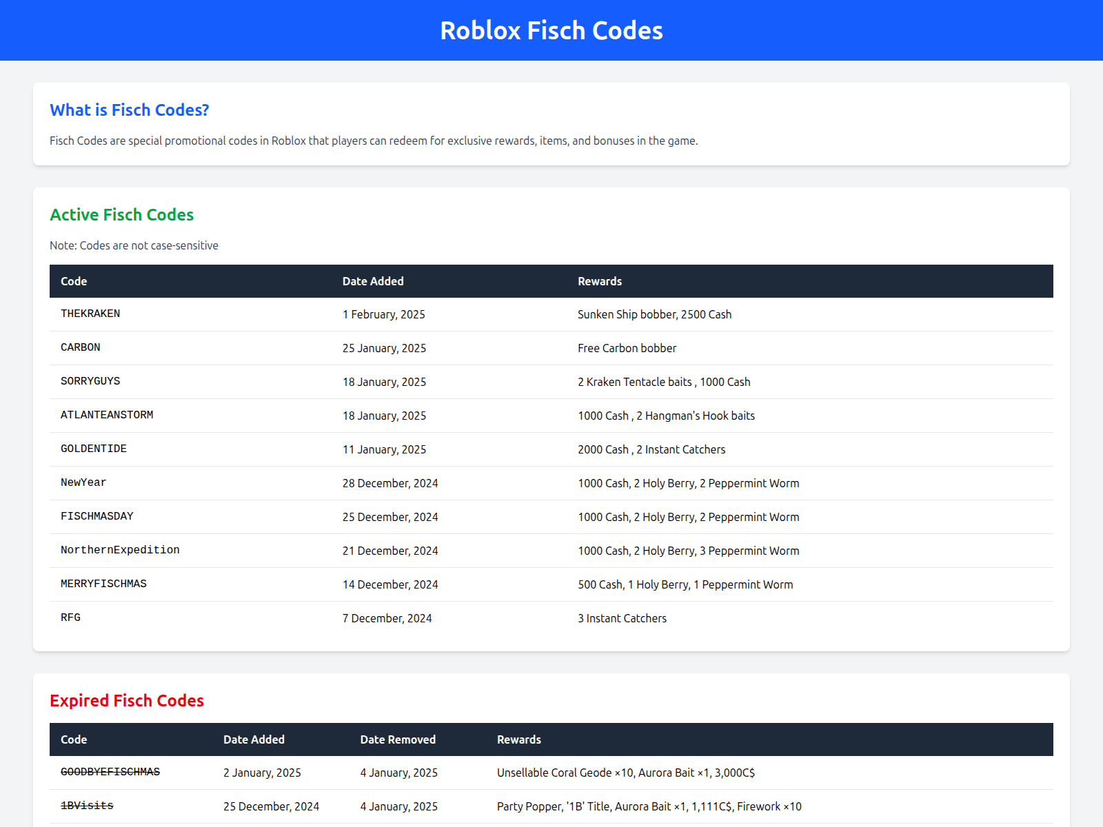Select the ATLANTEANSTORM code
The image size is (1103, 827).
[x=107, y=415]
